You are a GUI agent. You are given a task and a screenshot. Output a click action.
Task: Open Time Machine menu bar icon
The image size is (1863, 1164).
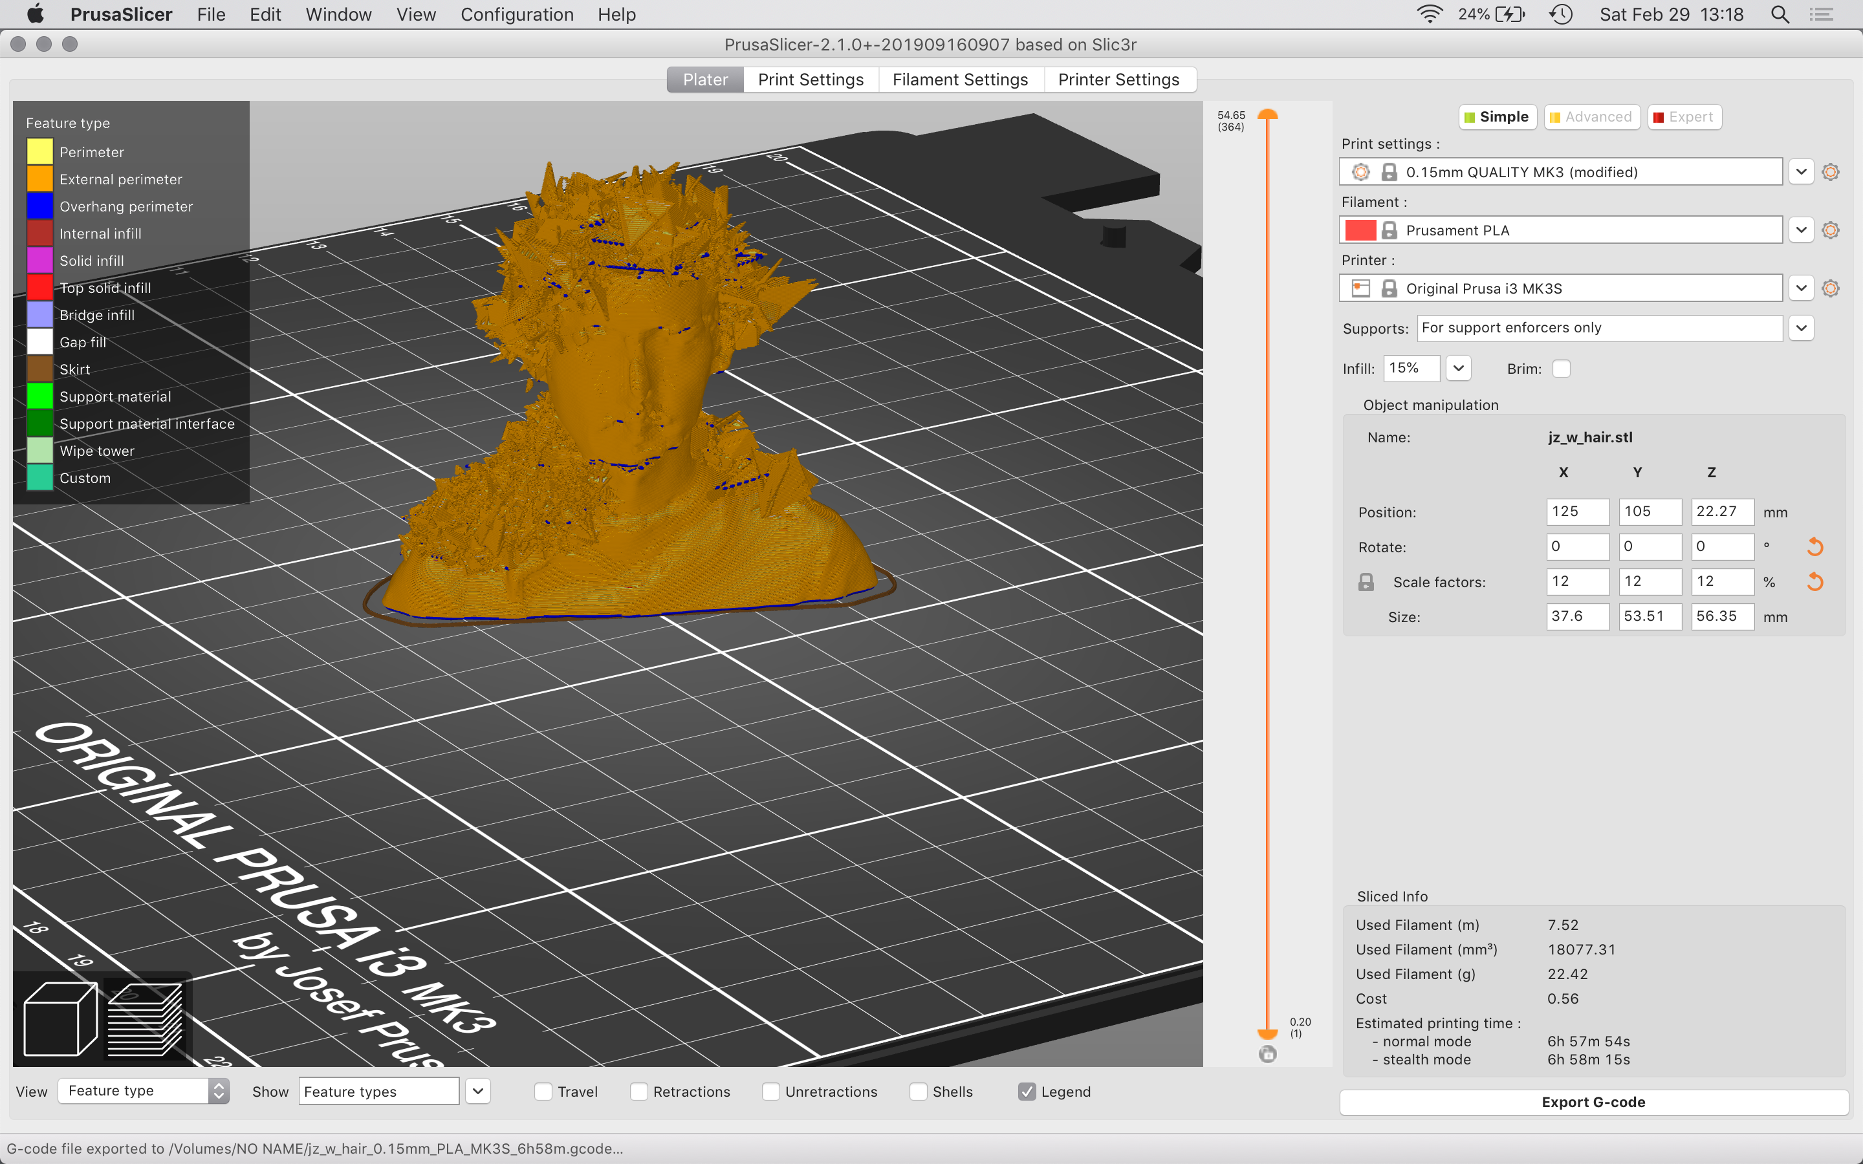coord(1560,14)
